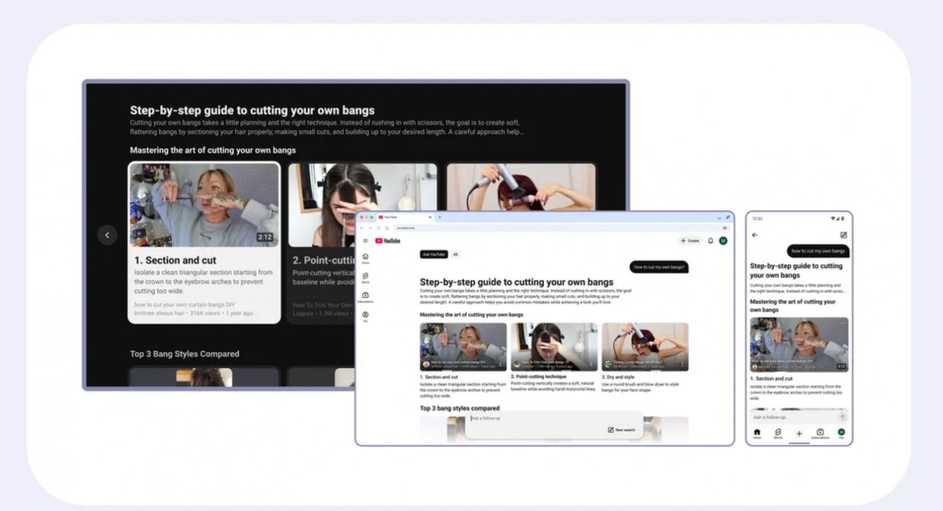
Task: Select the Ask YouTube chip on desktop
Action: [434, 255]
